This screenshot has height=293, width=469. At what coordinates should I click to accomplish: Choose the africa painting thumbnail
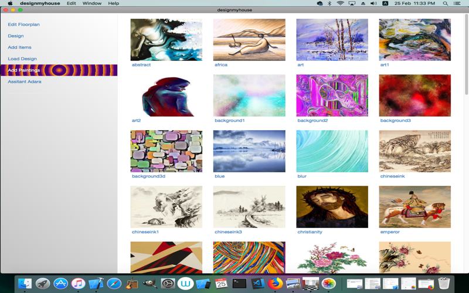(x=249, y=40)
